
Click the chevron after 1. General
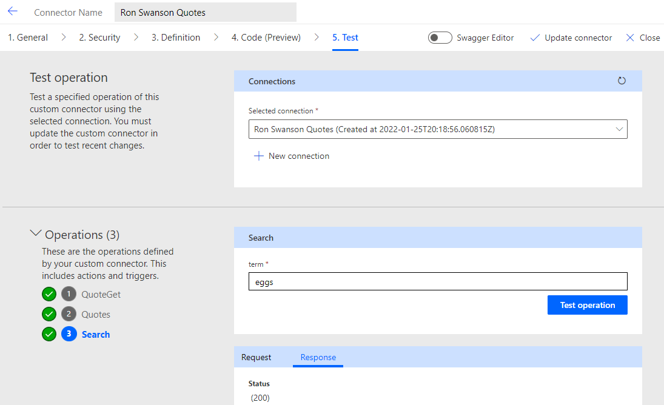pyautogui.click(x=64, y=37)
